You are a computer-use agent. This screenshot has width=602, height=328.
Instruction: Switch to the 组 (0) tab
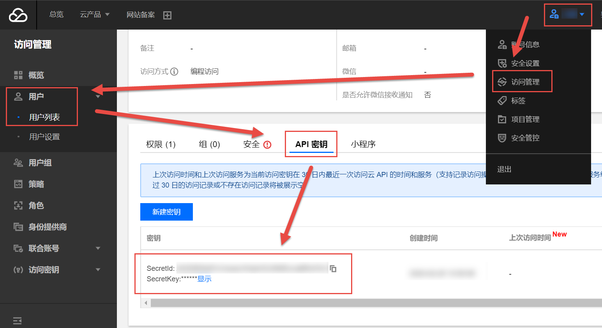[210, 144]
